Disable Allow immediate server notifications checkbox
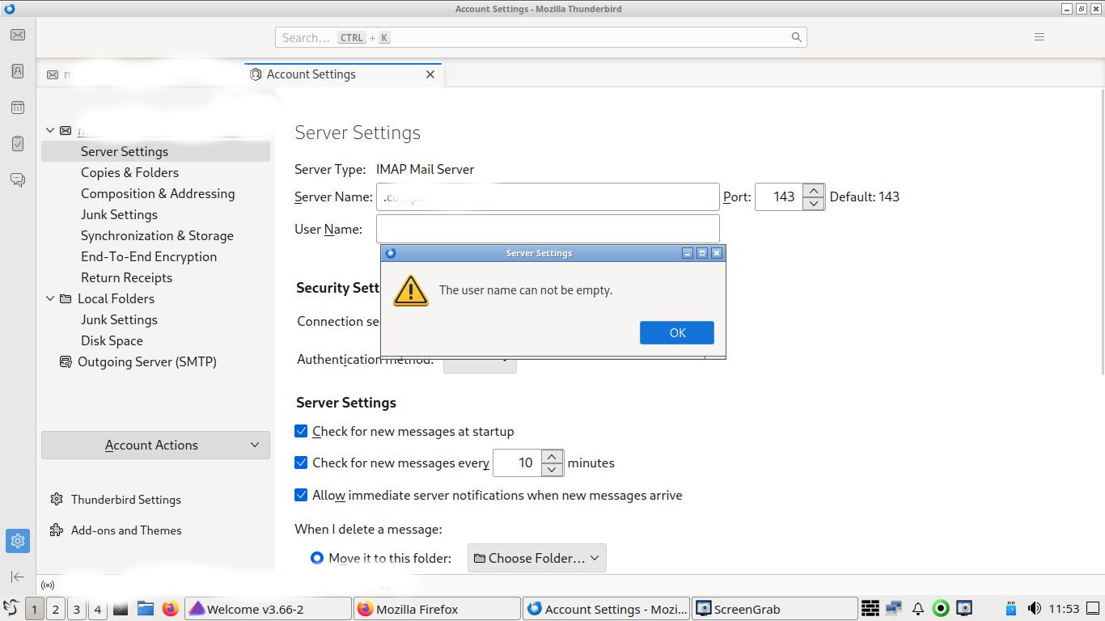This screenshot has width=1105, height=621. point(301,495)
